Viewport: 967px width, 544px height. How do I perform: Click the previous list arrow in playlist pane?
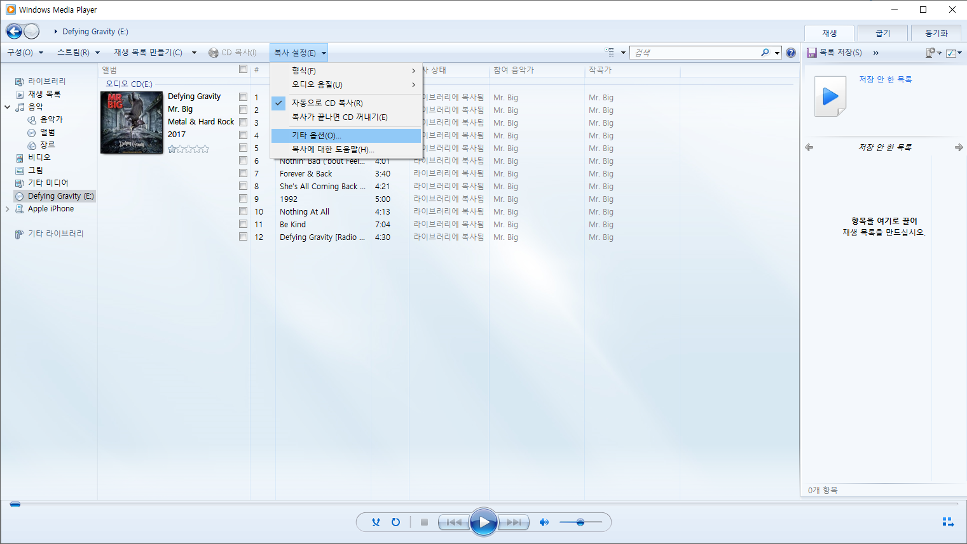coord(809,147)
